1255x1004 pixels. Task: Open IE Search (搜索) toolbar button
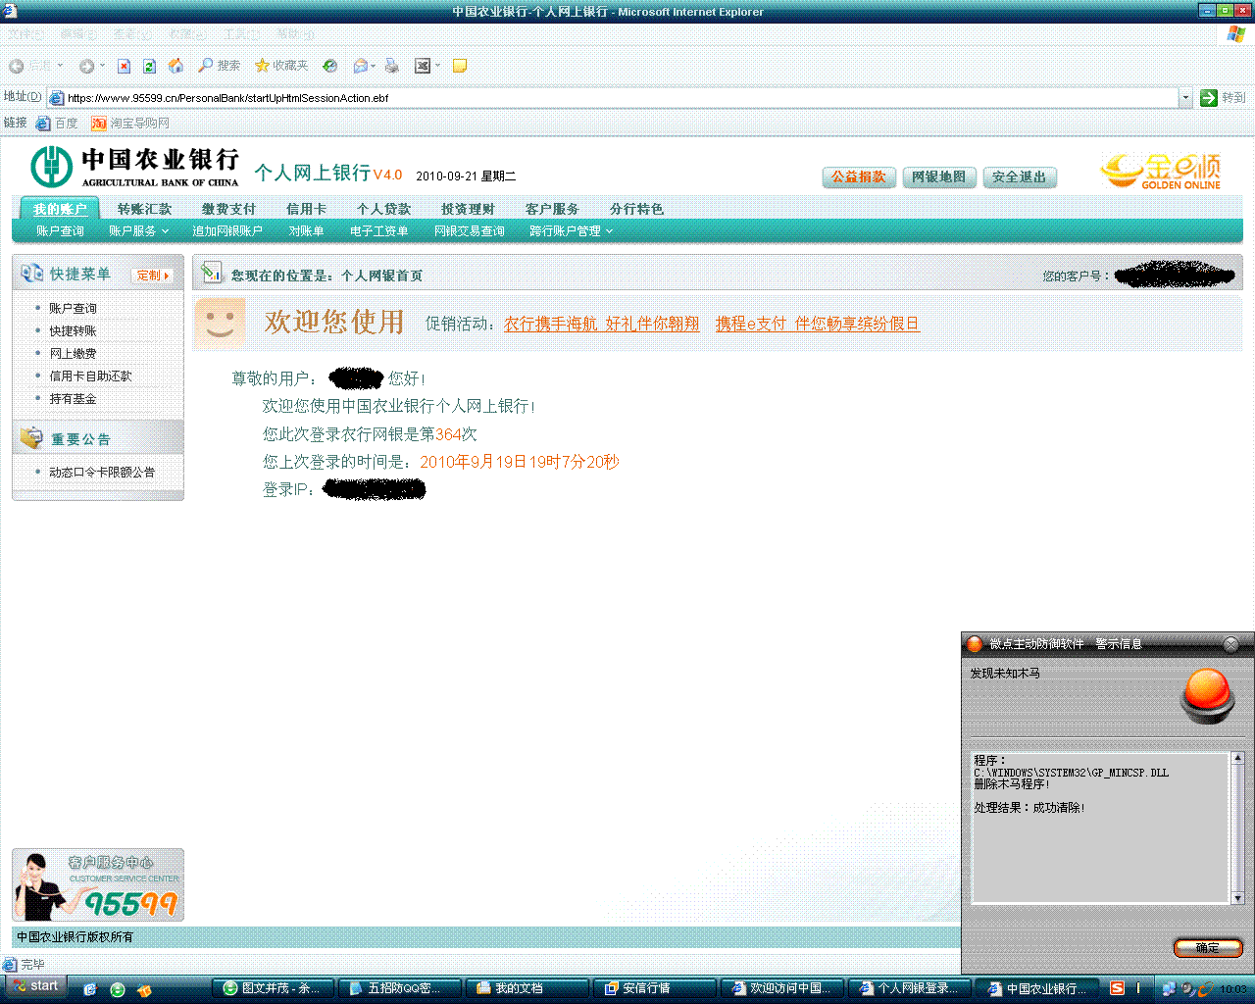click(x=219, y=66)
